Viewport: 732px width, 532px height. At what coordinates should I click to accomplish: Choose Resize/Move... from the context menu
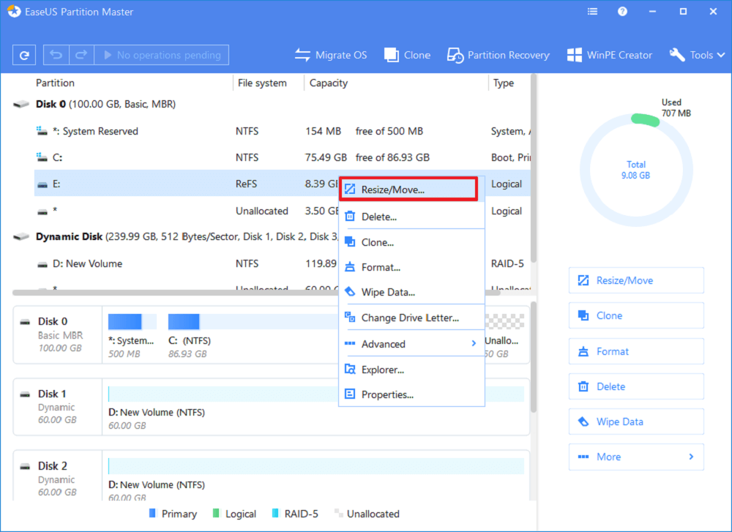(x=408, y=190)
